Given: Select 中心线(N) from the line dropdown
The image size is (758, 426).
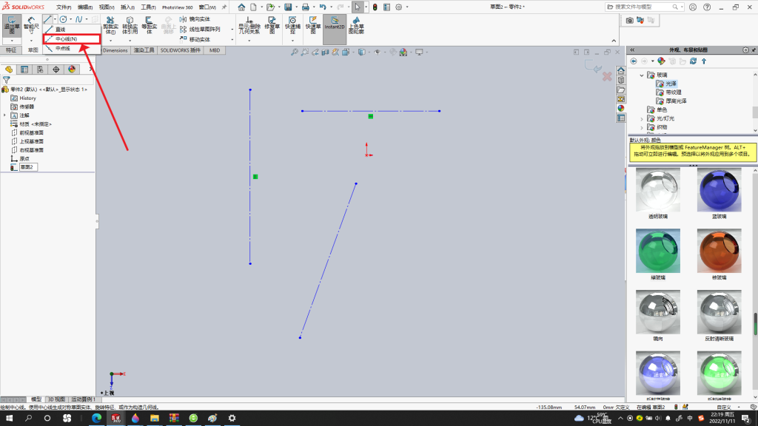Looking at the screenshot, I should (72, 39).
